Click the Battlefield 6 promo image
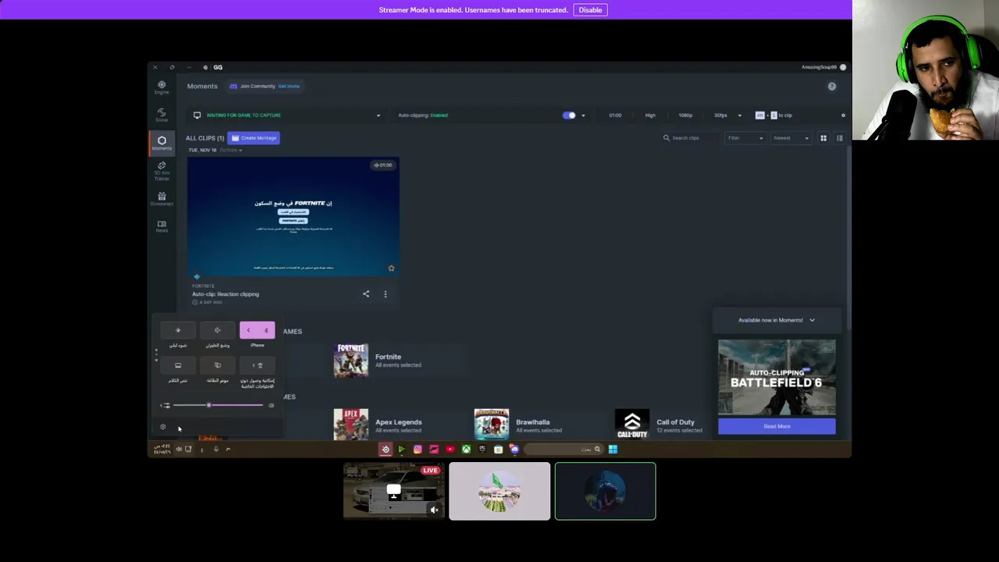This screenshot has width=999, height=562. (777, 378)
